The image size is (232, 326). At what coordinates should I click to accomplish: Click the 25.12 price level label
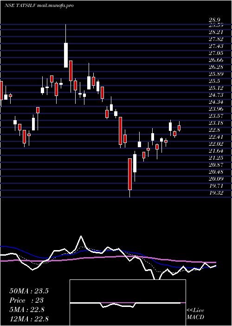click(x=216, y=88)
